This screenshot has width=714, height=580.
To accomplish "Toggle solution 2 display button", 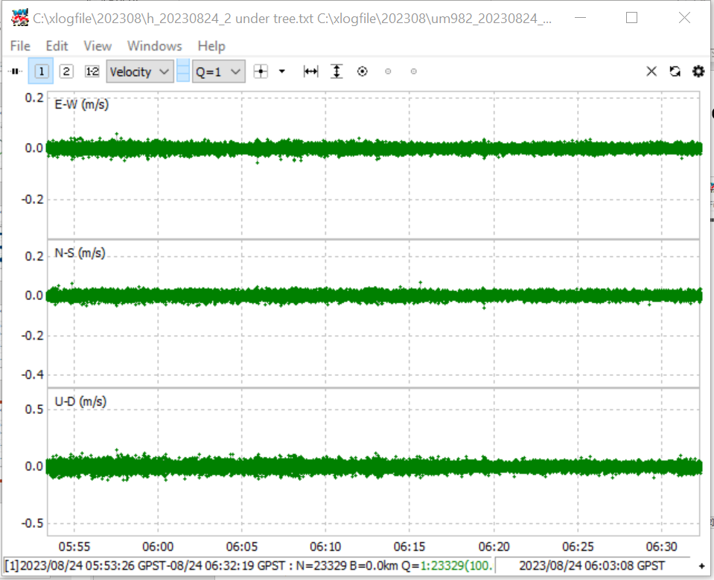I will tap(66, 71).
